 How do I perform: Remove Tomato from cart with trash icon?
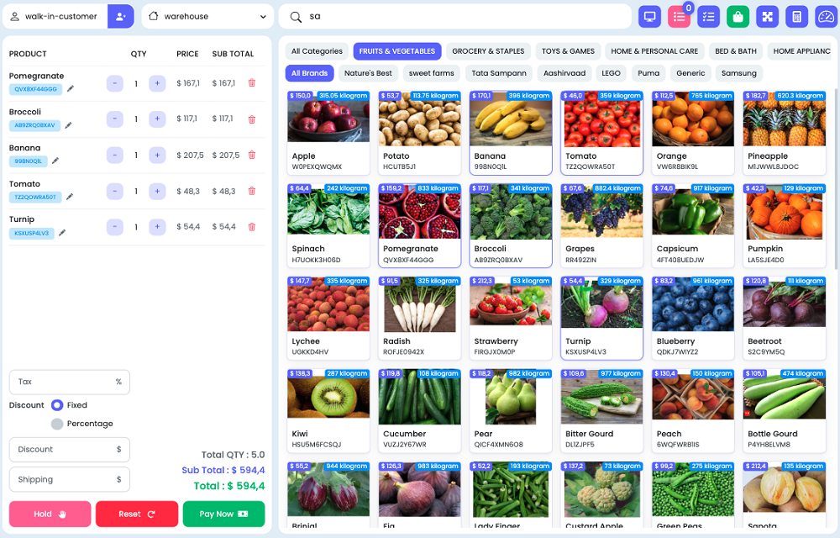point(251,191)
